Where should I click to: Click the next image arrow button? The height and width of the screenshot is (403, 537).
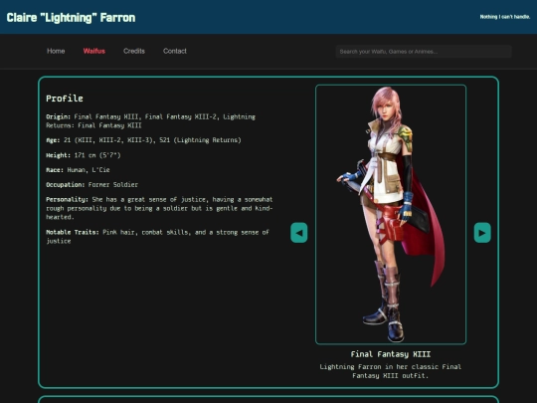482,233
